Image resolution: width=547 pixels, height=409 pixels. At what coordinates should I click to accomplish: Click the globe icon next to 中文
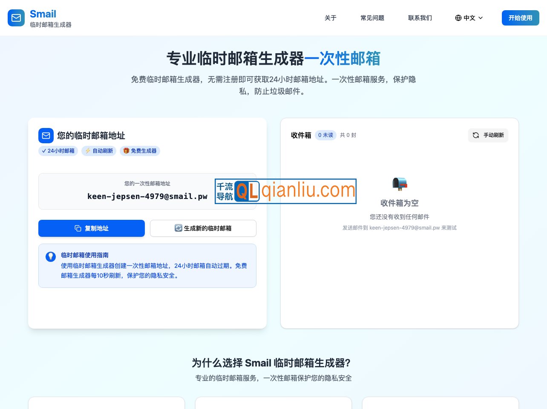click(x=458, y=18)
